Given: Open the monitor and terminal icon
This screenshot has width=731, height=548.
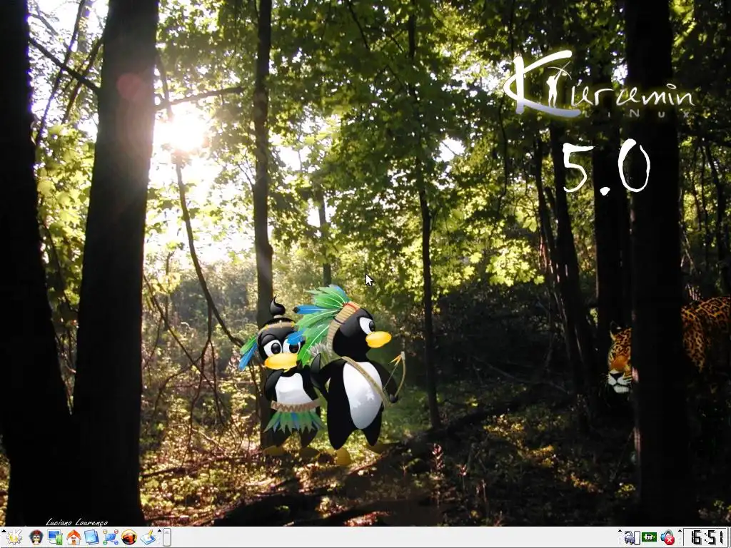Looking at the screenshot, I should (55, 538).
